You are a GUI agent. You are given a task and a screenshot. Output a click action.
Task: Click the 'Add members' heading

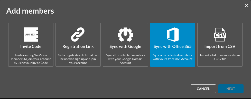coord(30,11)
